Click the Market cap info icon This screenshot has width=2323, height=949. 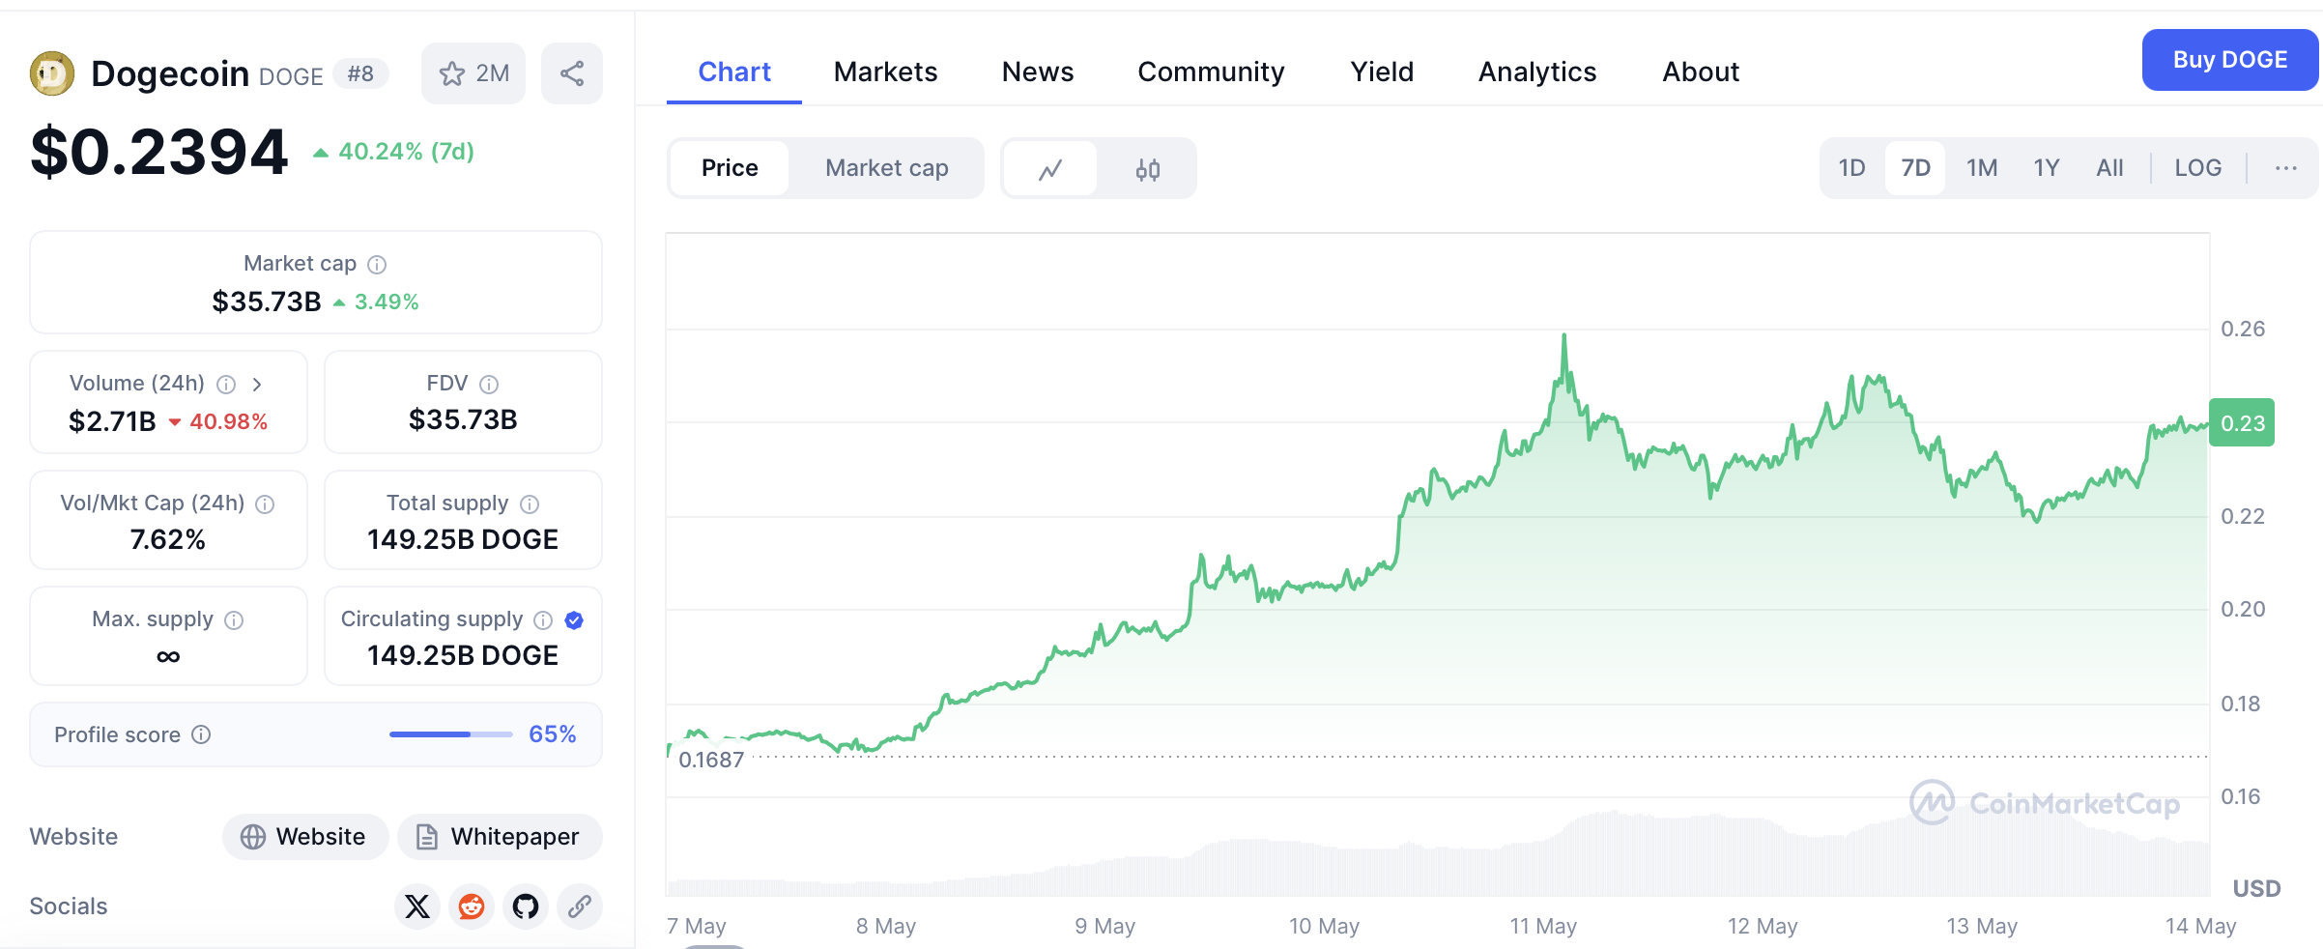click(377, 265)
